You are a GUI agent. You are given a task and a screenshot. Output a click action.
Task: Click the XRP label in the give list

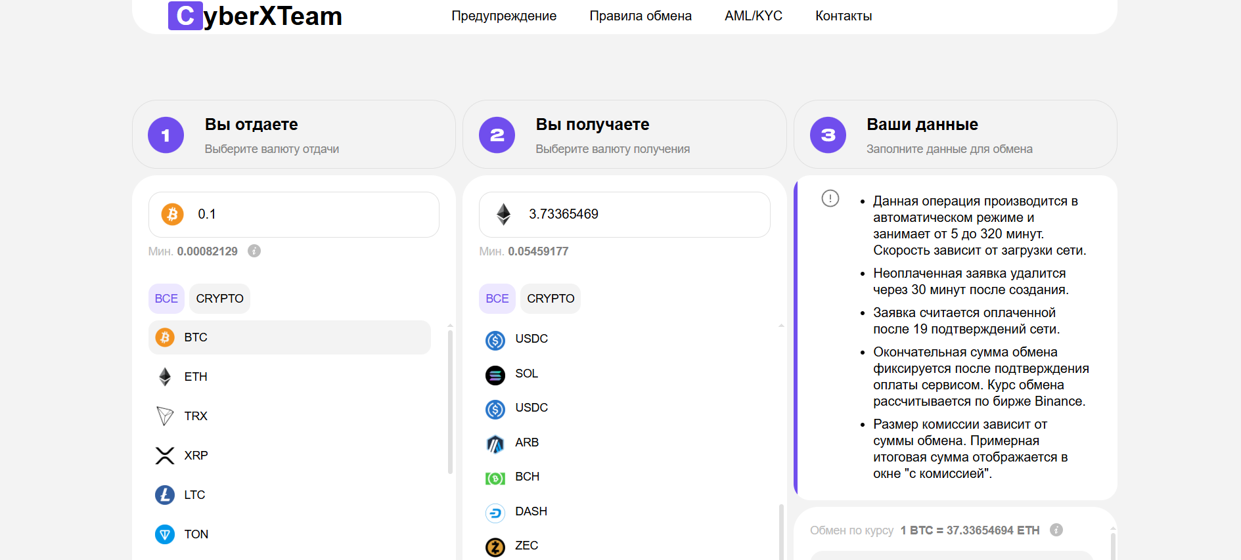pos(196,456)
